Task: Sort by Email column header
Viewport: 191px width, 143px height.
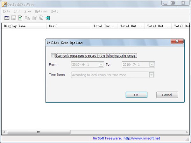Action: click(68, 26)
